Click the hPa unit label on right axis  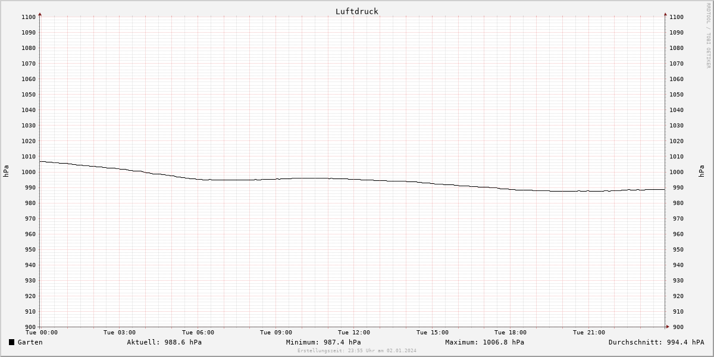click(703, 171)
